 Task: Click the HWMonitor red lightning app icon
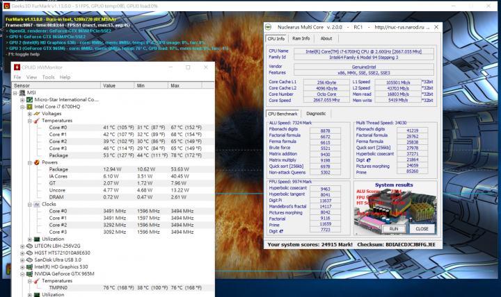(17, 67)
